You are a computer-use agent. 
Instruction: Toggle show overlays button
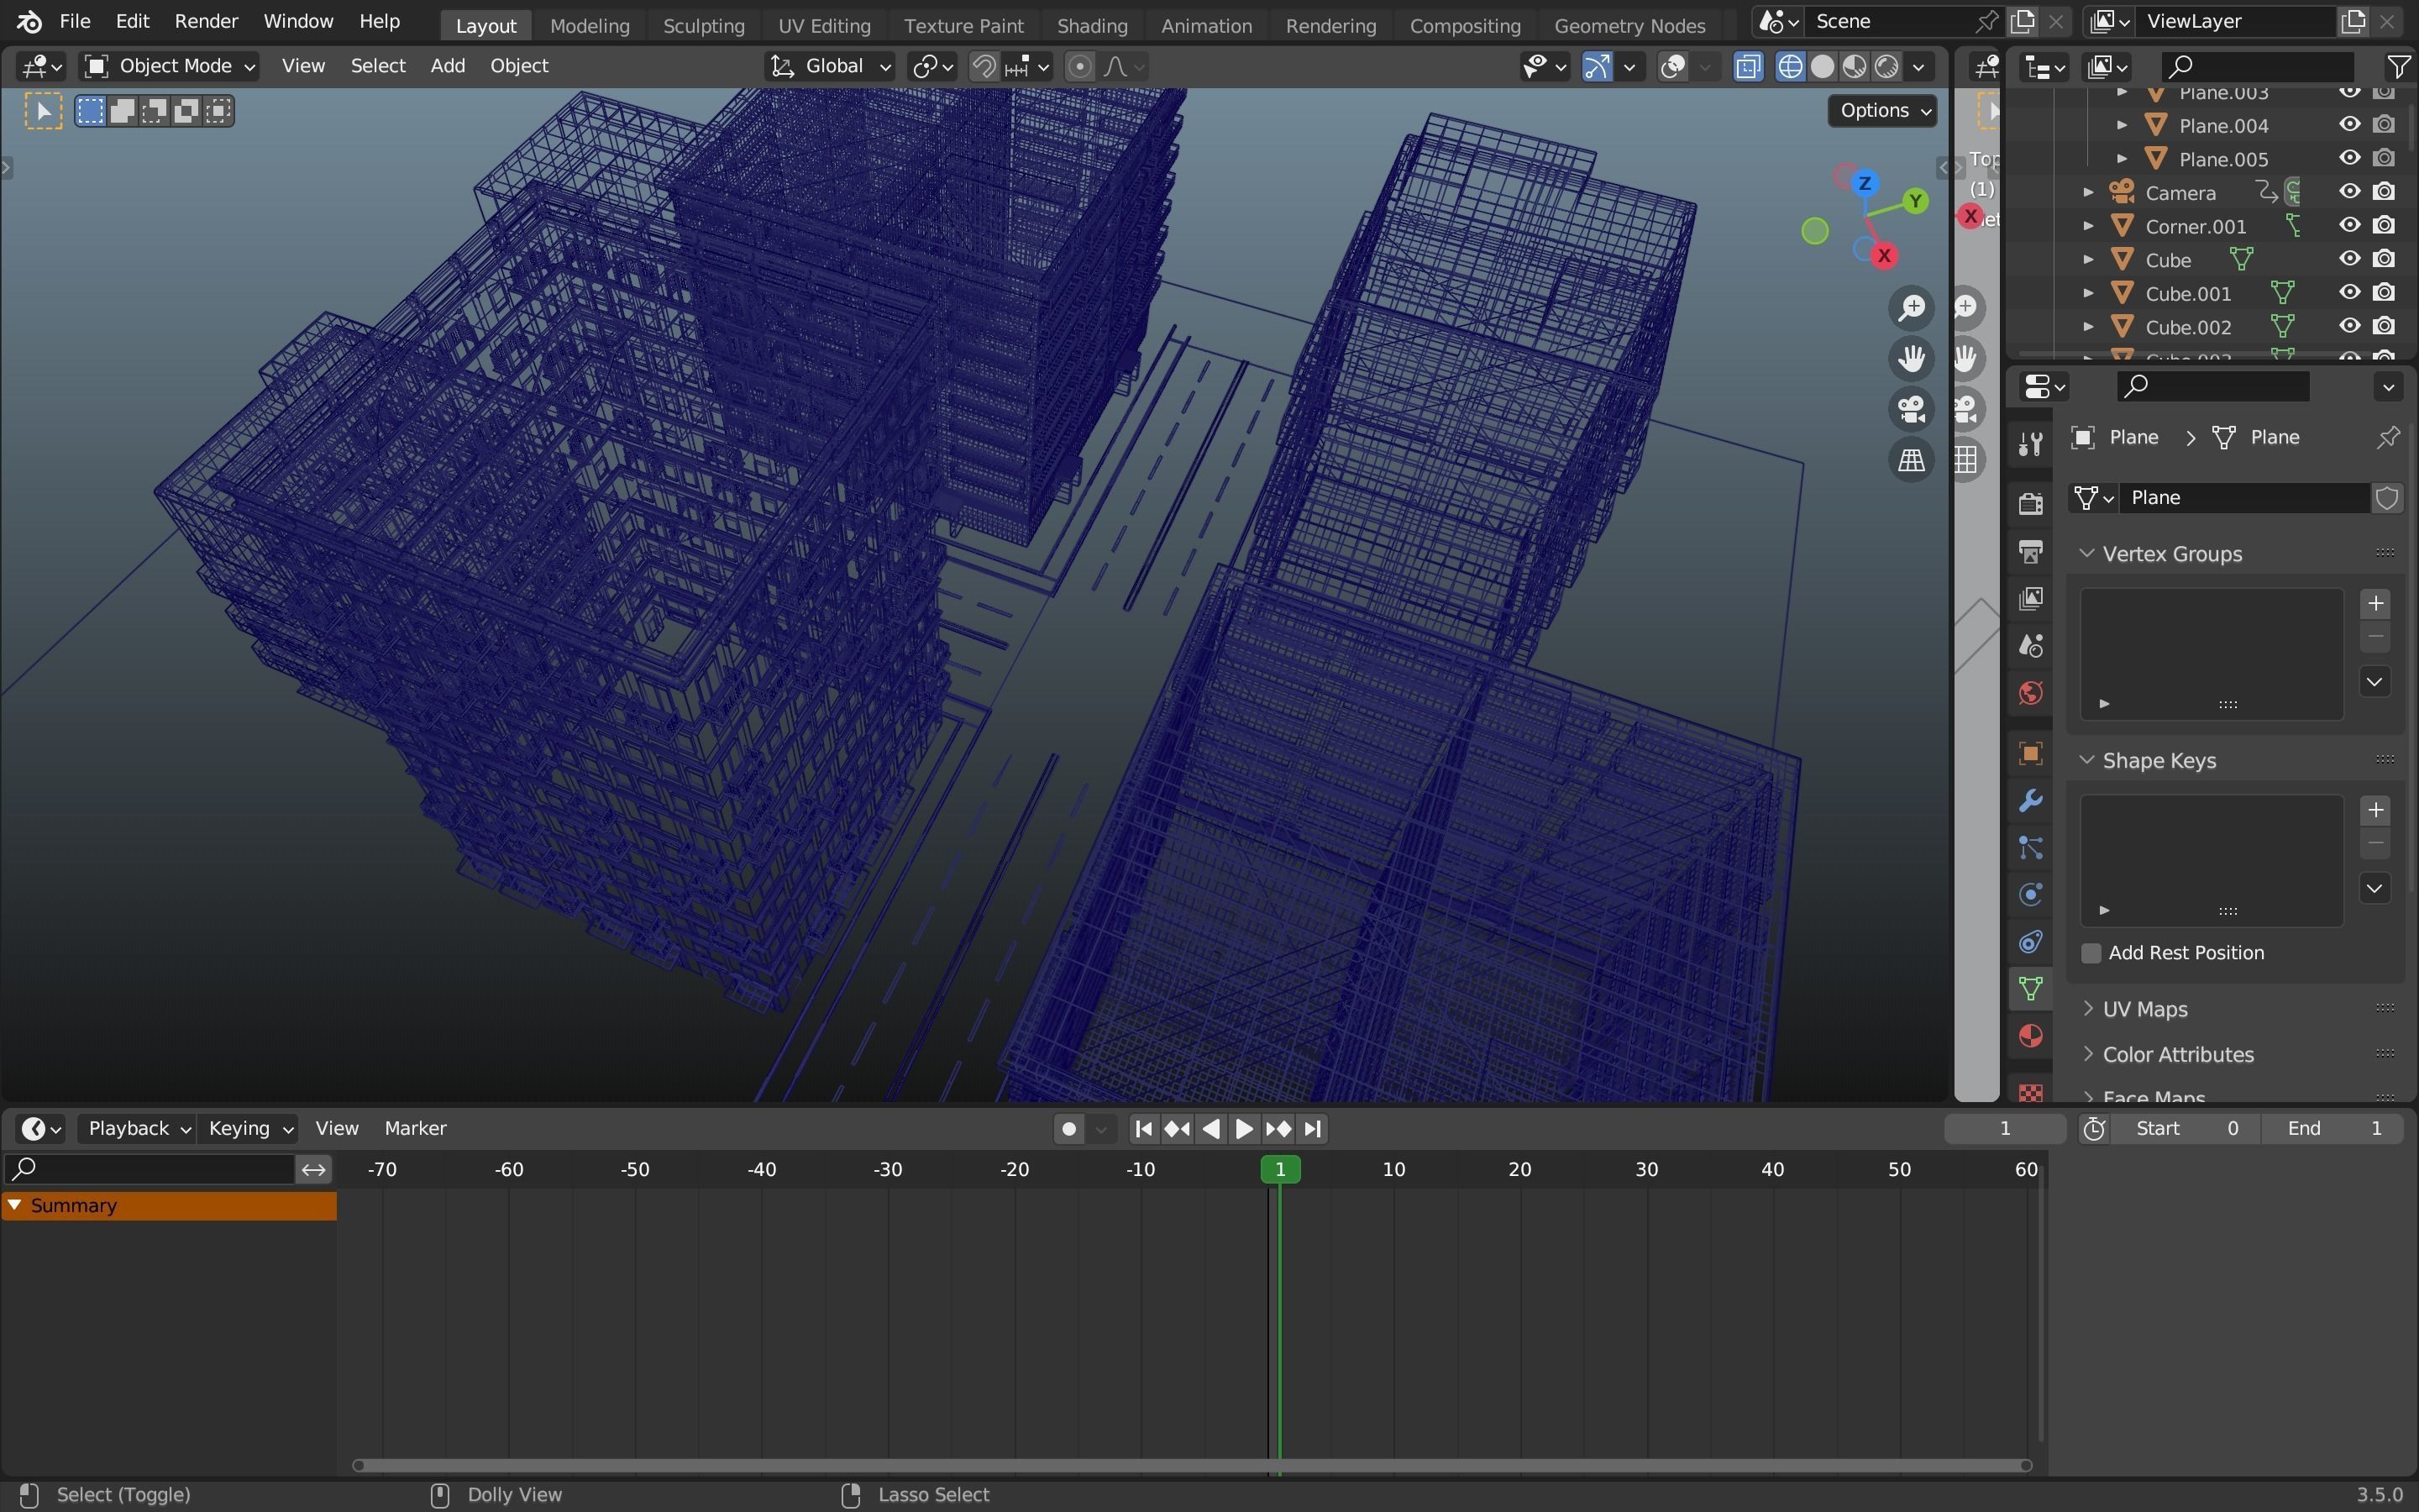(x=1672, y=67)
